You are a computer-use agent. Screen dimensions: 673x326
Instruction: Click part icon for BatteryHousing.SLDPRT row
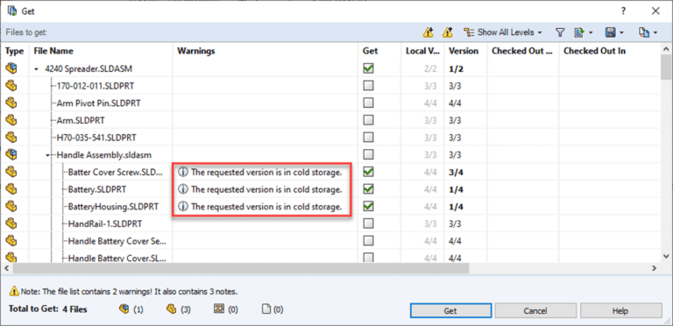click(x=11, y=206)
